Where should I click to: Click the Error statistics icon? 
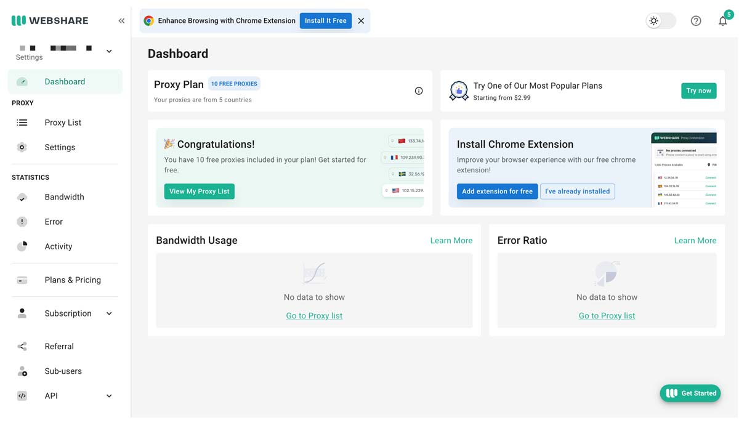coord(22,222)
